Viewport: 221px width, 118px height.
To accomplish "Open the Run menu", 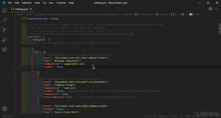I will 51,3.
